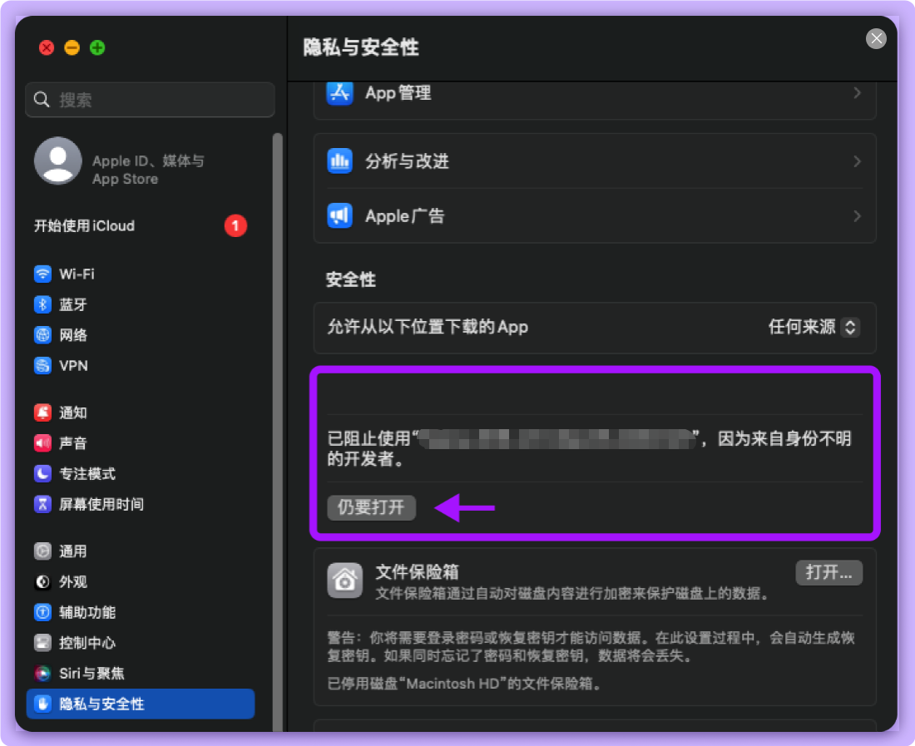Select the 辅助功能 accessibility icon
Image resolution: width=915 pixels, height=746 pixels.
coord(42,612)
